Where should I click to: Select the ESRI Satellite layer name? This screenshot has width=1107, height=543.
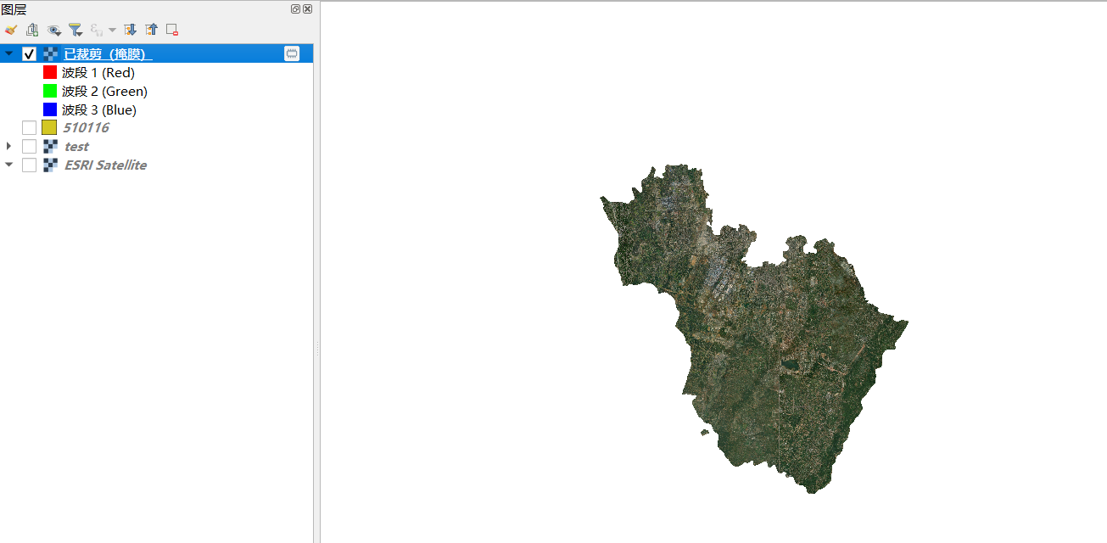coord(105,165)
